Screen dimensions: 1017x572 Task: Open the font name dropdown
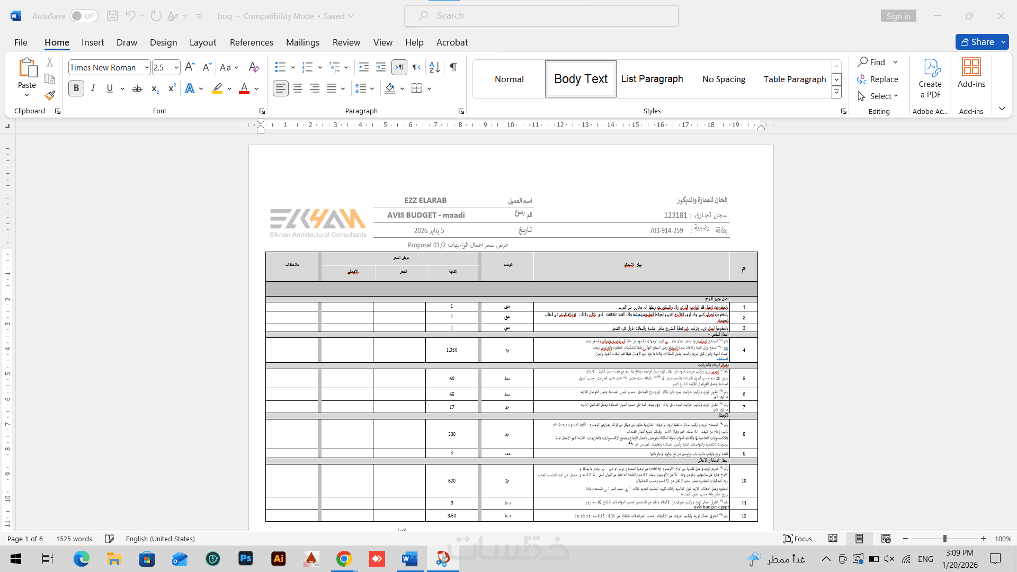coord(147,68)
